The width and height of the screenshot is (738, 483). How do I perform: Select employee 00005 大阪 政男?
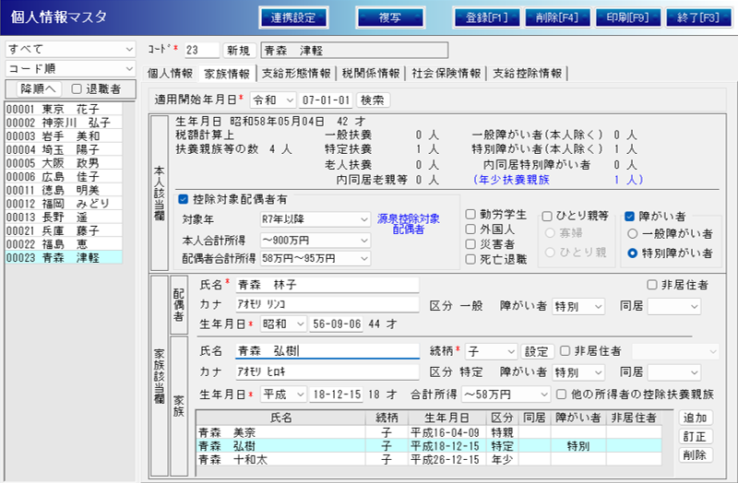pyautogui.click(x=64, y=163)
